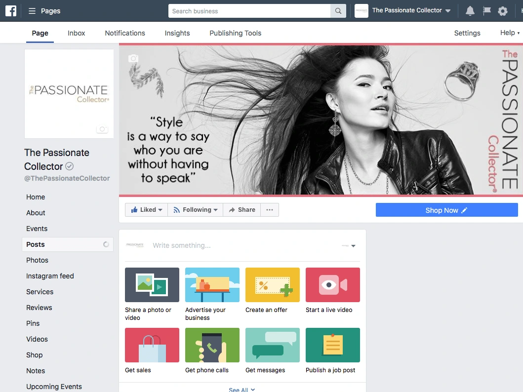Open Services in the sidebar
The width and height of the screenshot is (523, 392).
[x=40, y=292]
